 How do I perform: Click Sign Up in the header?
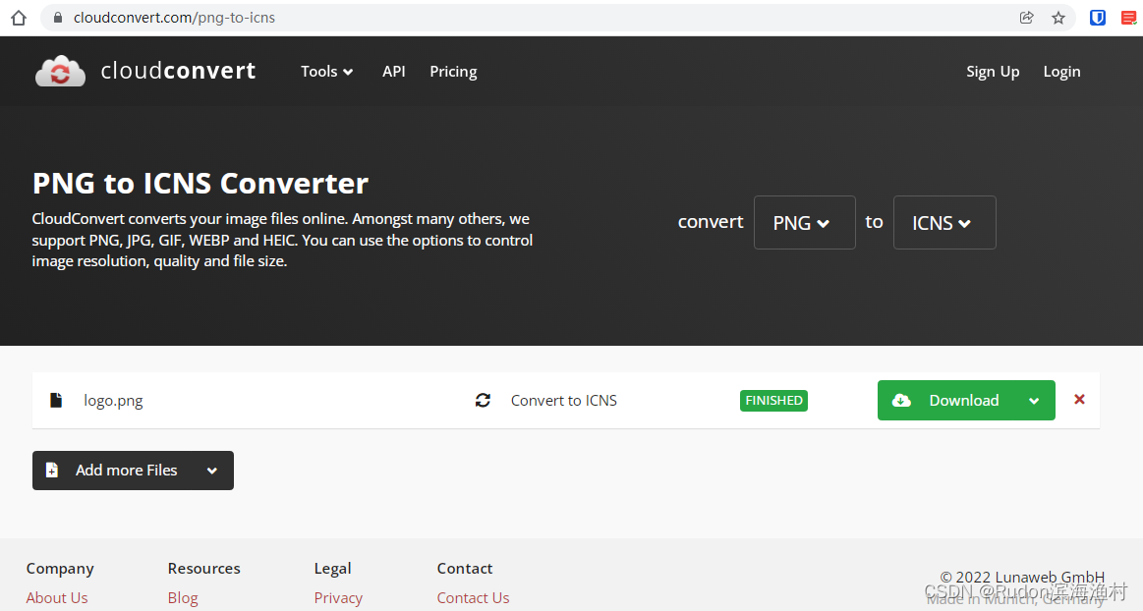[x=993, y=72]
